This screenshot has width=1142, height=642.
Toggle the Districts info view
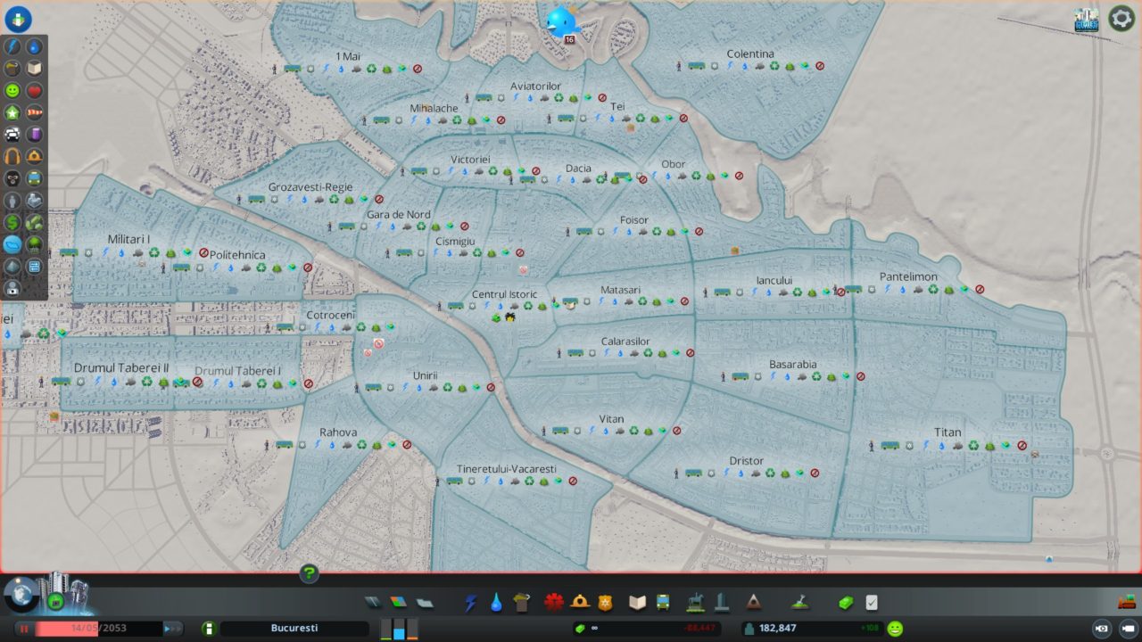click(x=12, y=244)
